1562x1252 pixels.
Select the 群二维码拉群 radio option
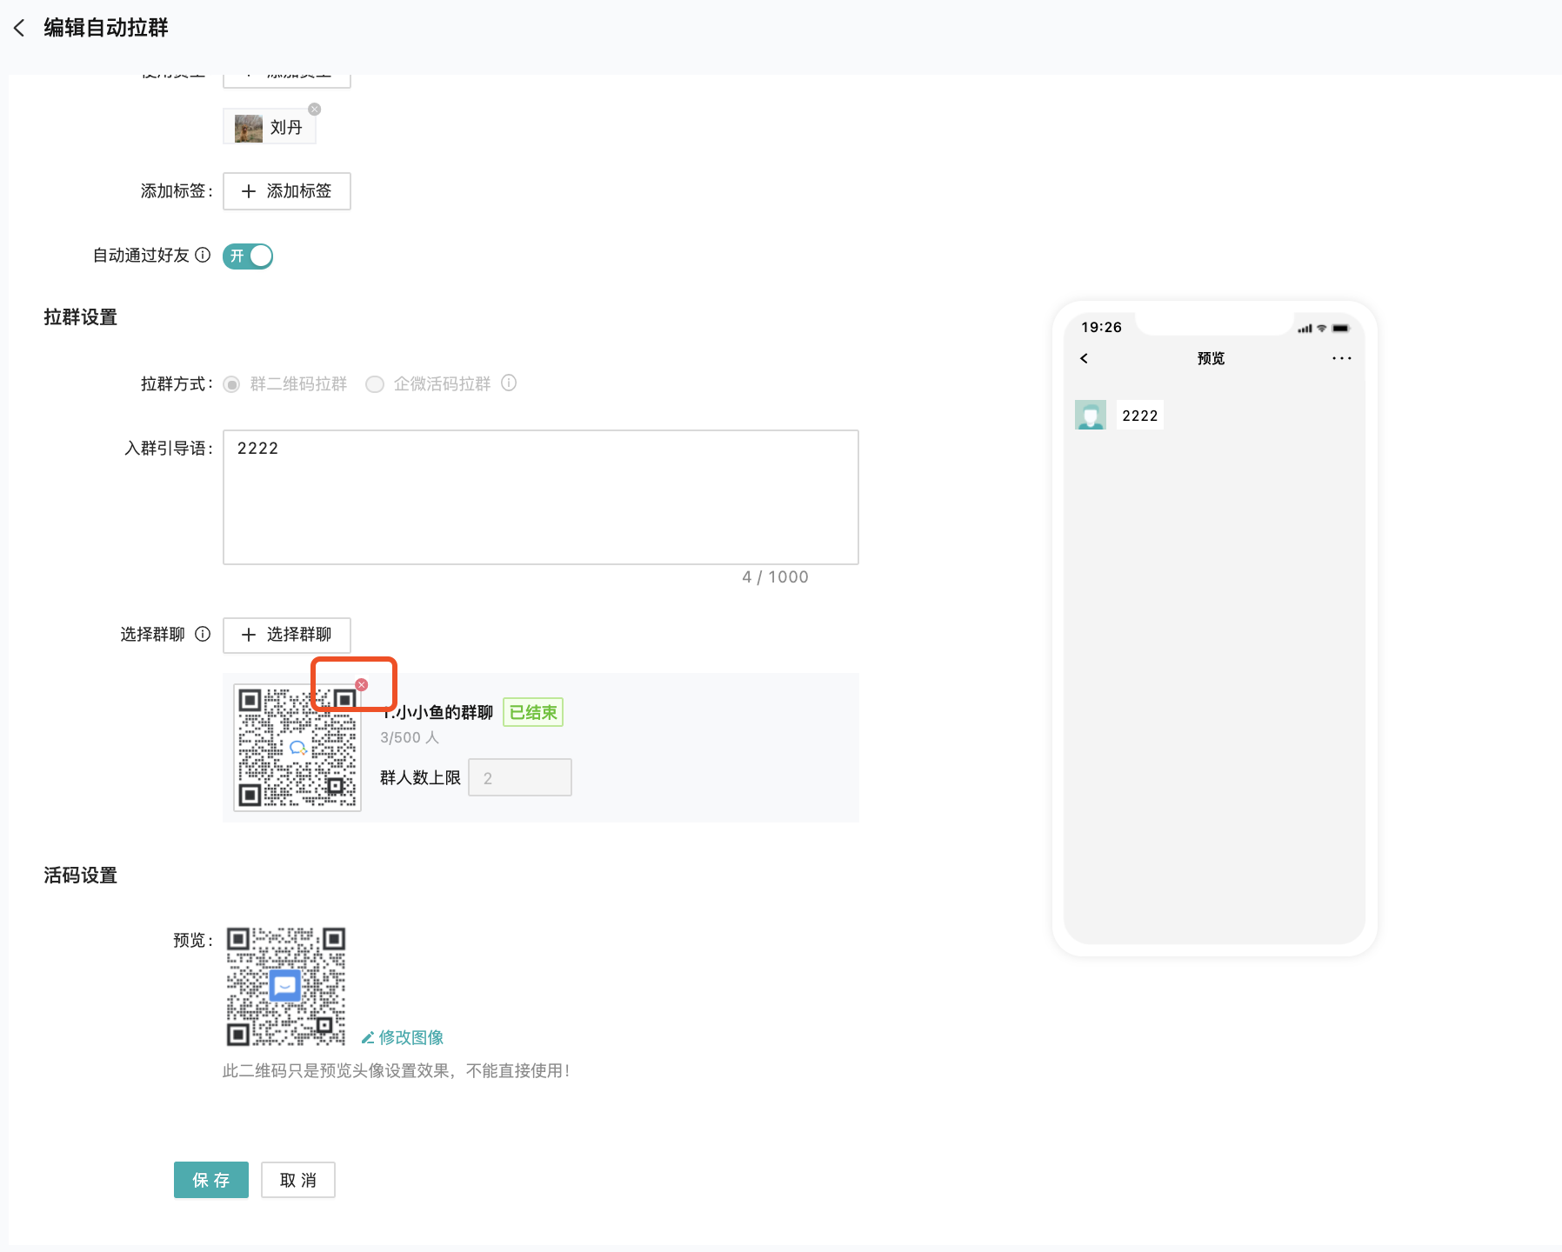231,384
